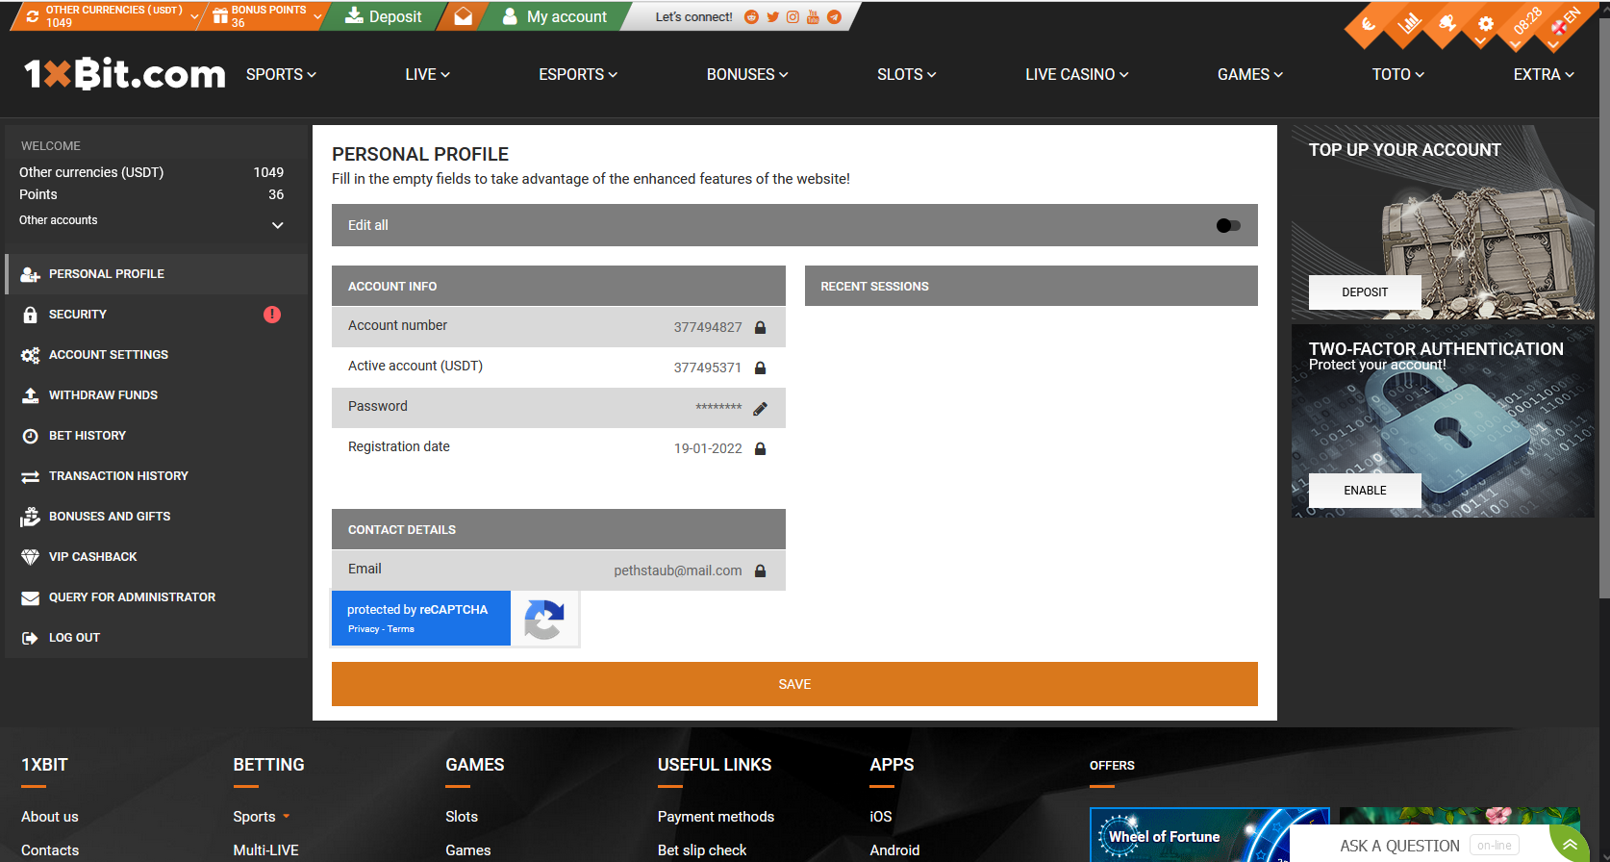Image resolution: width=1610 pixels, height=862 pixels.
Task: Click ENABLE for two-factor authentication
Action: (1365, 491)
